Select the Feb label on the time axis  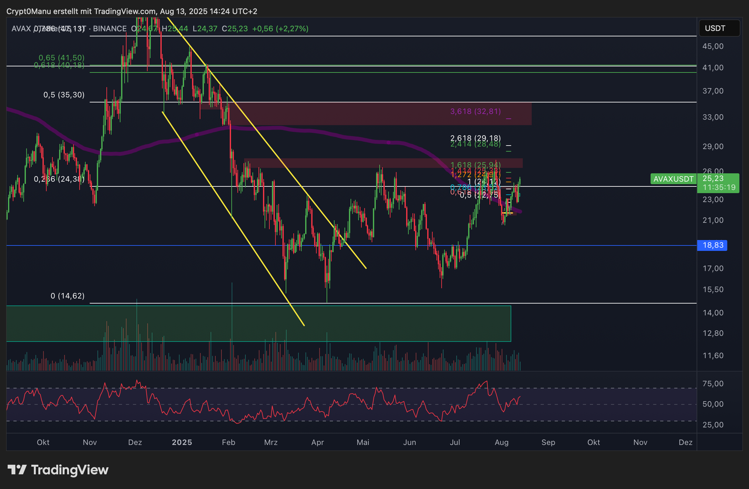[x=228, y=442]
